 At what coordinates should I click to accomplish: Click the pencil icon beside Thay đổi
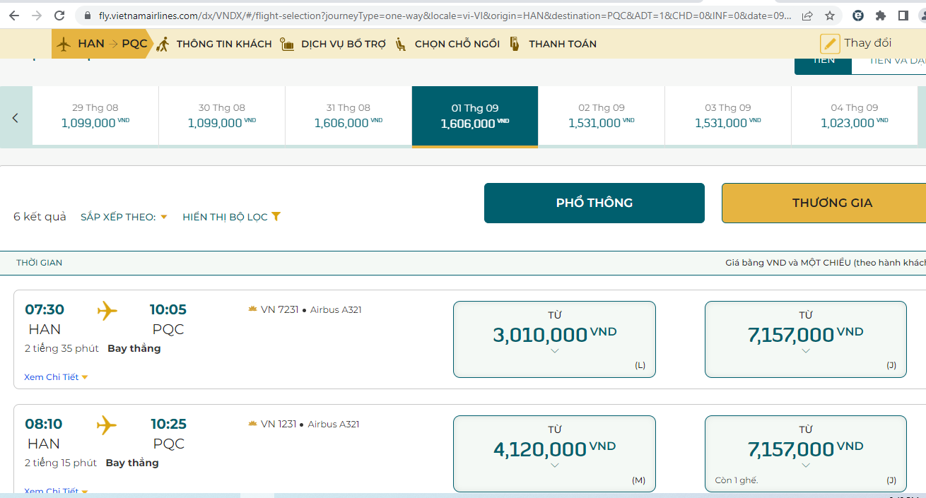pos(830,44)
